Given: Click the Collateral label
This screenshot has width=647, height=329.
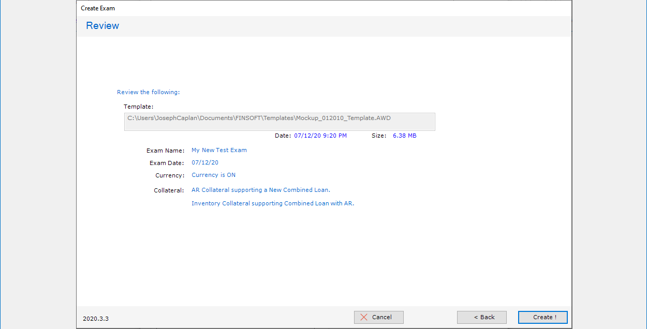Looking at the screenshot, I should (x=169, y=190).
